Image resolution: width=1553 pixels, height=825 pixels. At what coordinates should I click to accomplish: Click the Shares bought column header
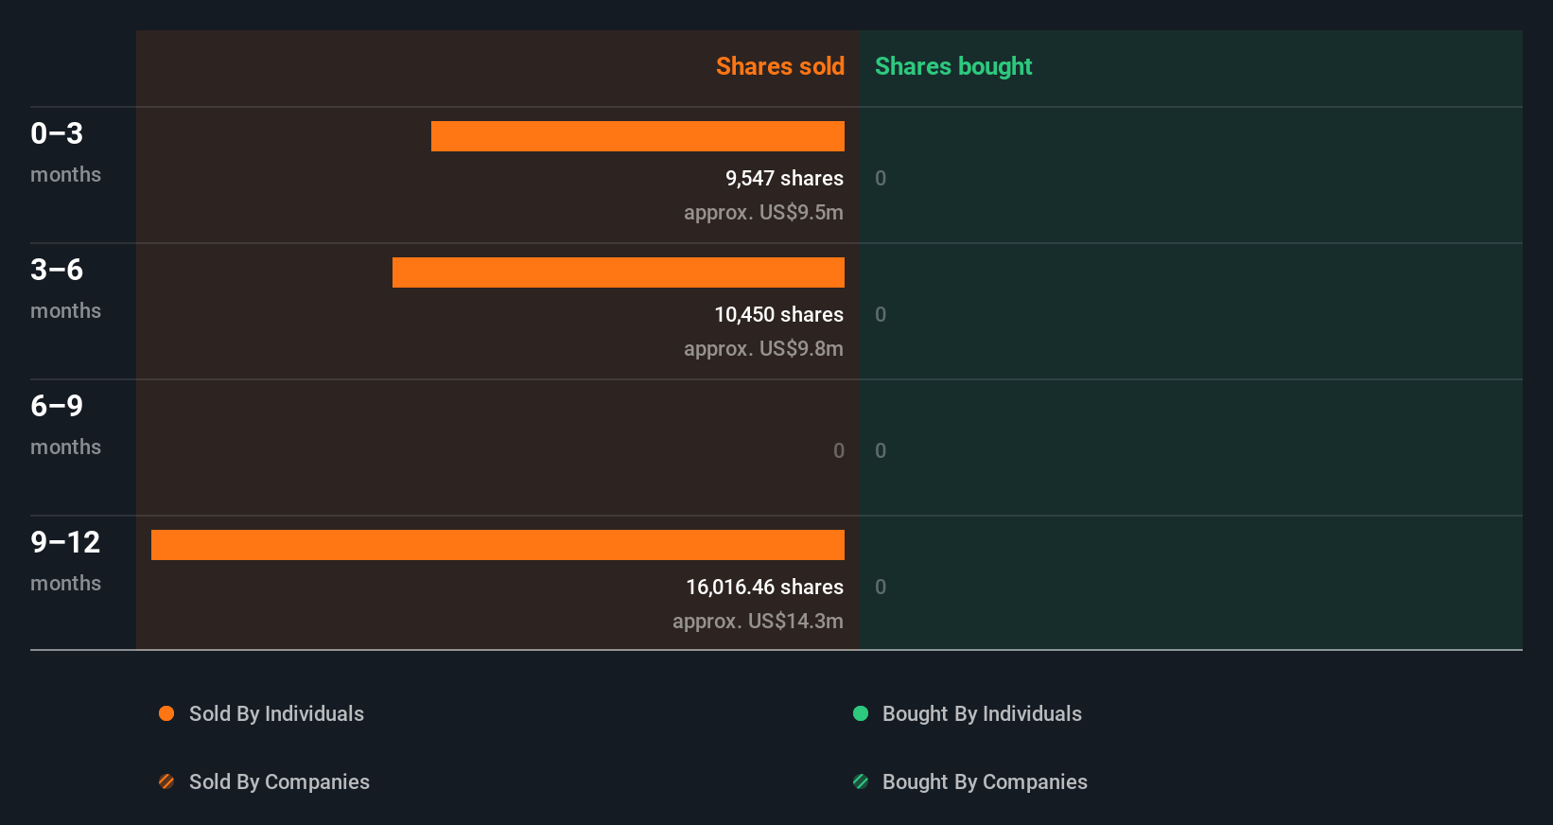click(953, 66)
